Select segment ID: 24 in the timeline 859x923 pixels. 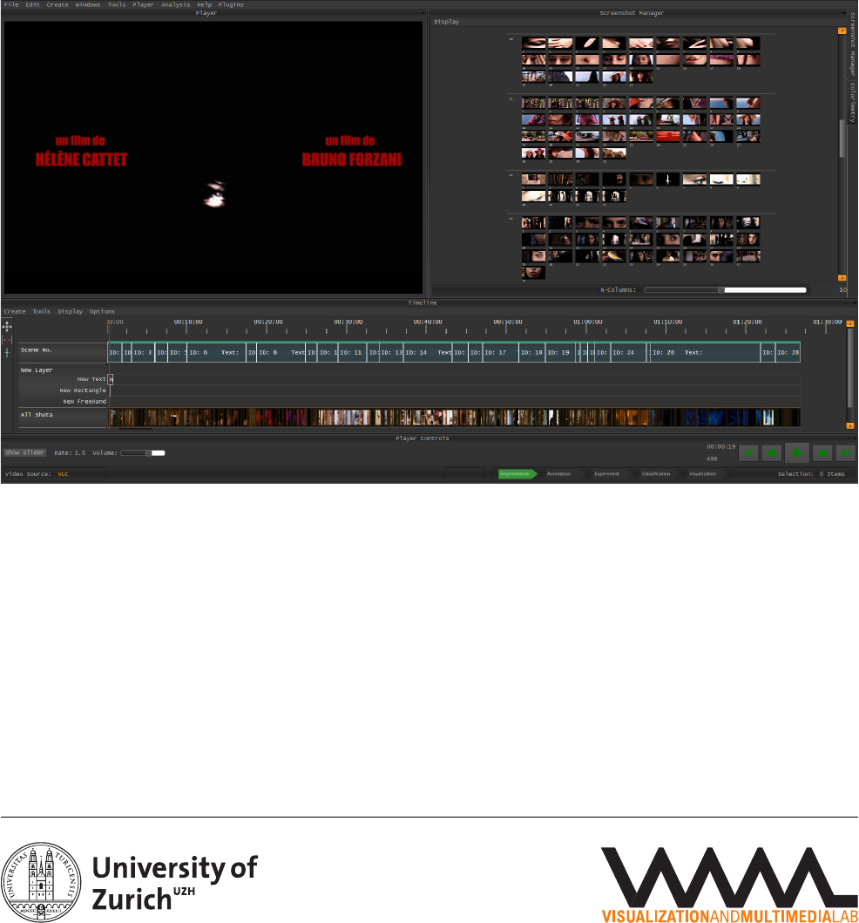click(628, 353)
